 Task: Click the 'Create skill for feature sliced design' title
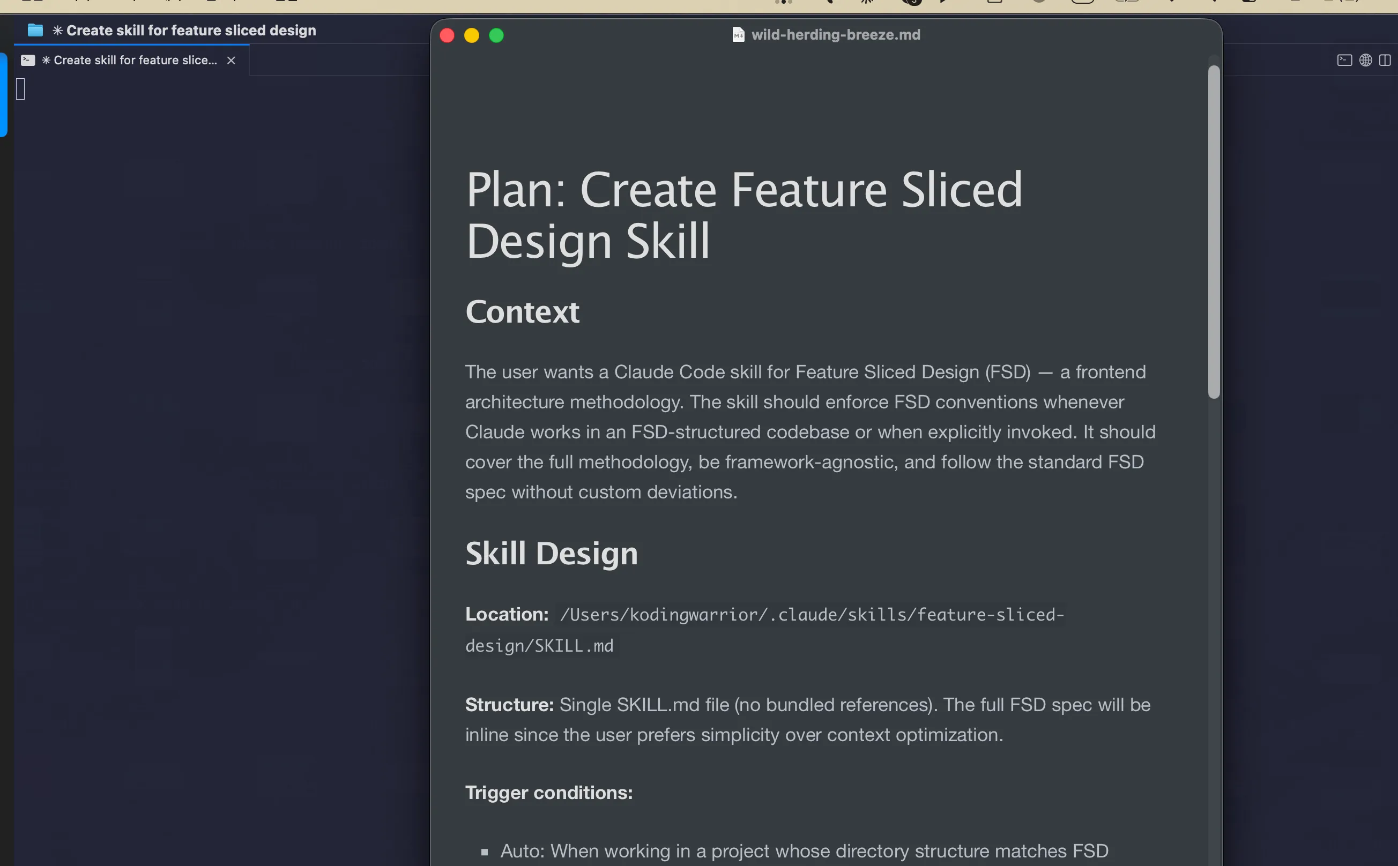click(x=191, y=31)
